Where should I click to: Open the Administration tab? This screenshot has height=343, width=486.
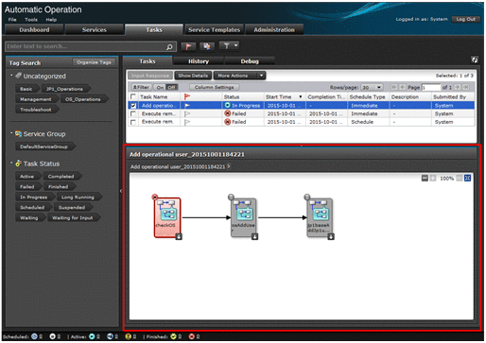[x=274, y=29]
